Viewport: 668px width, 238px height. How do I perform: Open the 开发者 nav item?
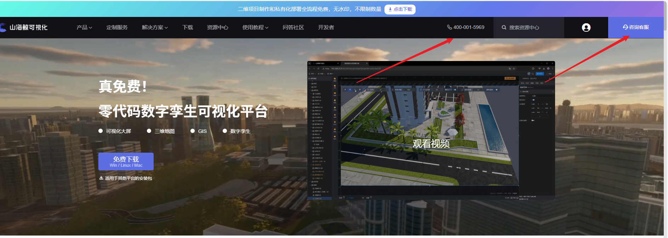coord(326,28)
